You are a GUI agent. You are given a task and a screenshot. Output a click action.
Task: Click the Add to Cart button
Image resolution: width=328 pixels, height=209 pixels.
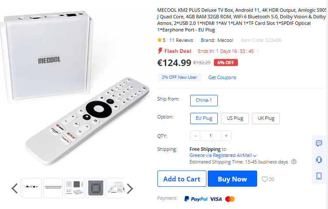[182, 179]
